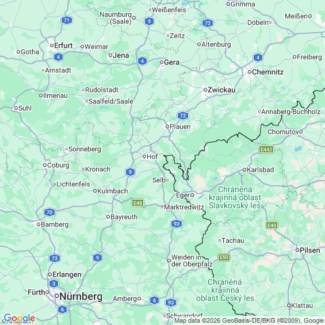Click the A3 highway shield below Erlangen
Image resolution: width=325 pixels, height=325 pixels.
(54, 284)
